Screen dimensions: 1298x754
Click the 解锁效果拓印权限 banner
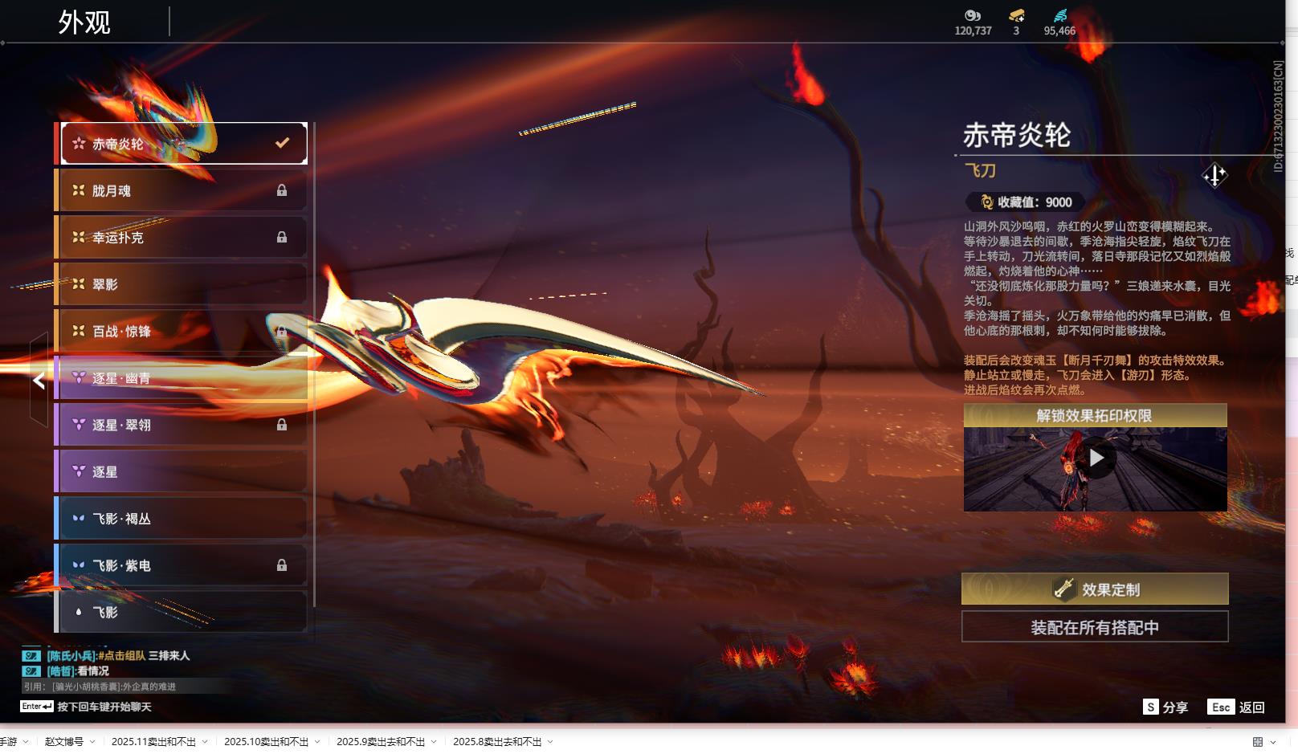pos(1095,415)
